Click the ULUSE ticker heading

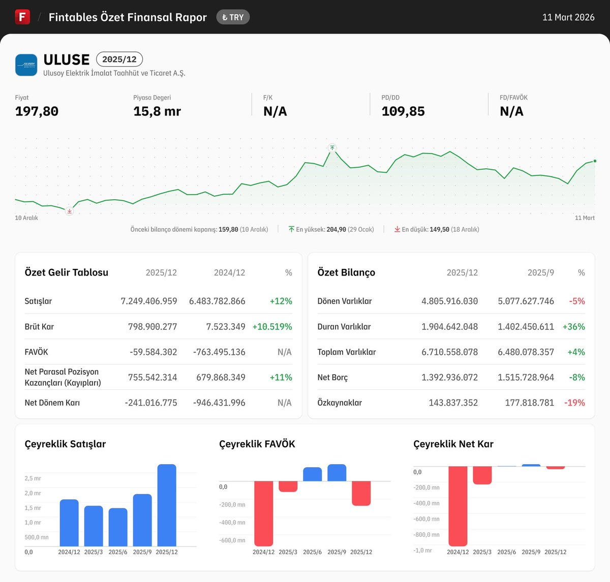click(x=67, y=59)
